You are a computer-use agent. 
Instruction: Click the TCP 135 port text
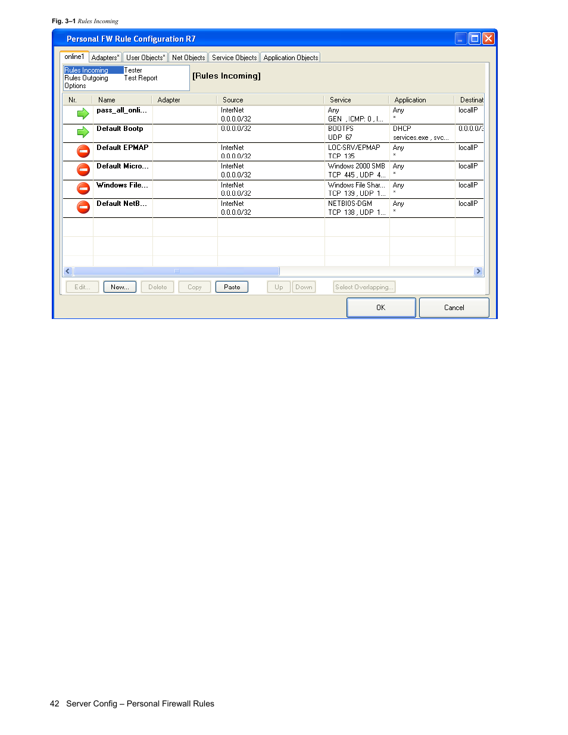[x=341, y=157]
